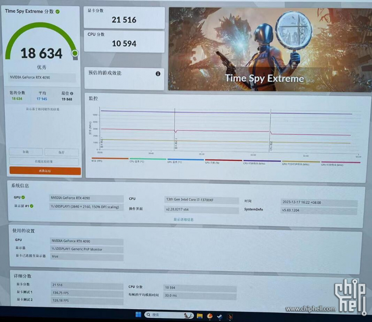Click the 保存 button
The image size is (372, 322).
(x=61, y=152)
